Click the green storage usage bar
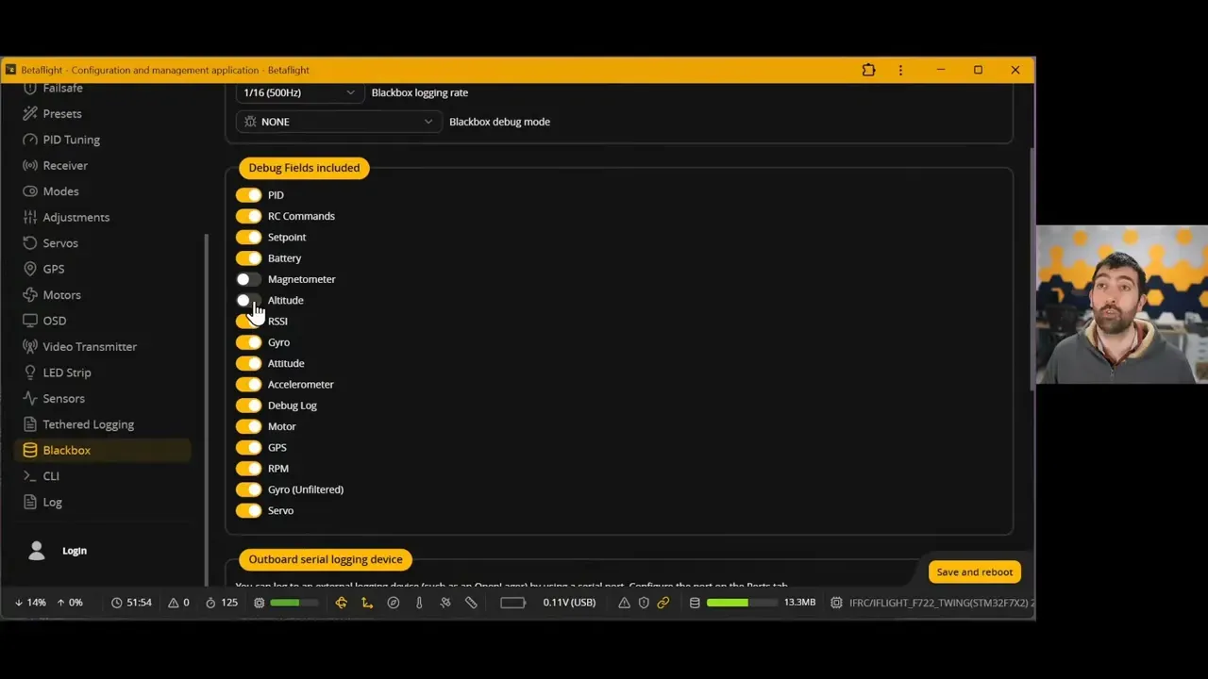The image size is (1208, 679). 741,603
